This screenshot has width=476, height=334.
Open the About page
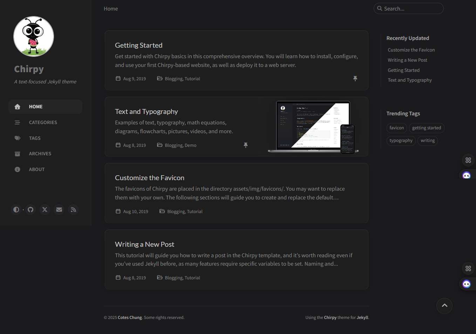(x=37, y=169)
